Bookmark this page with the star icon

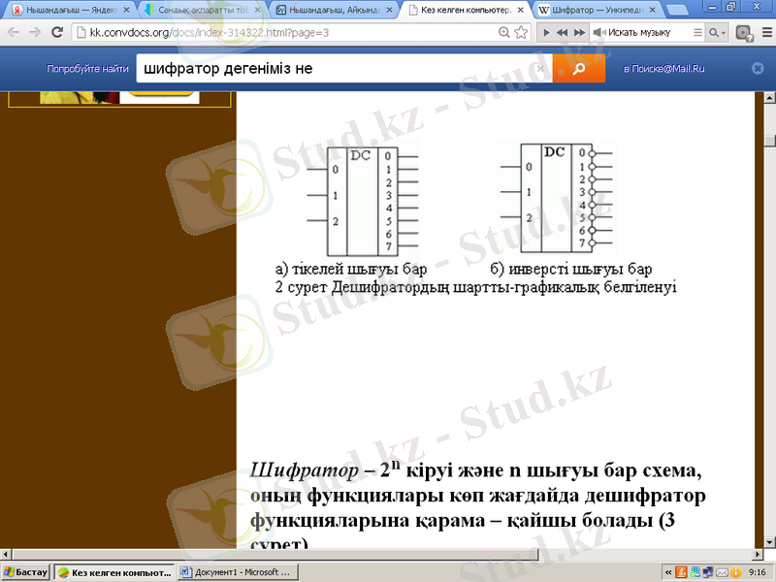tap(521, 33)
